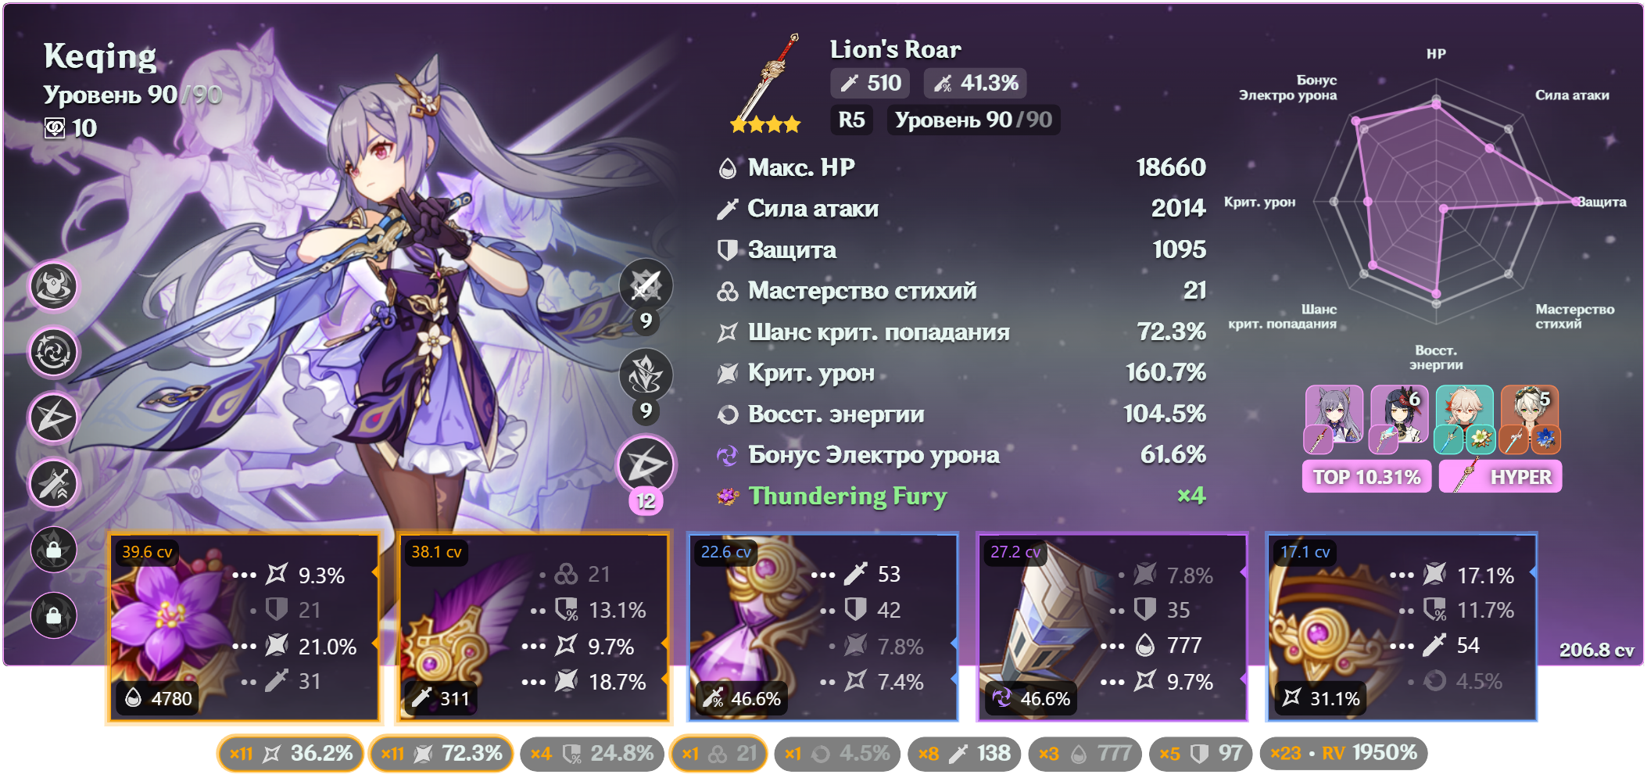Screen dimensions: 1647x778
Task: Click the HYPER build label button
Action: [1501, 477]
